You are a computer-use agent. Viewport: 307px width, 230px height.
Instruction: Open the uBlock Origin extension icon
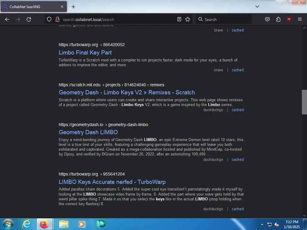pos(289,19)
